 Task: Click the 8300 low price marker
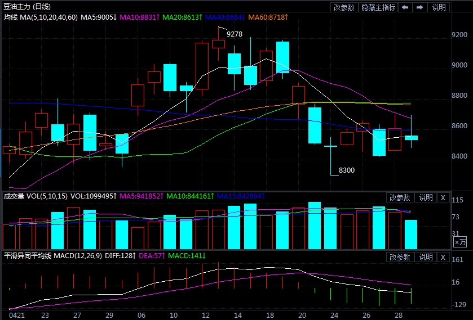(x=346, y=170)
